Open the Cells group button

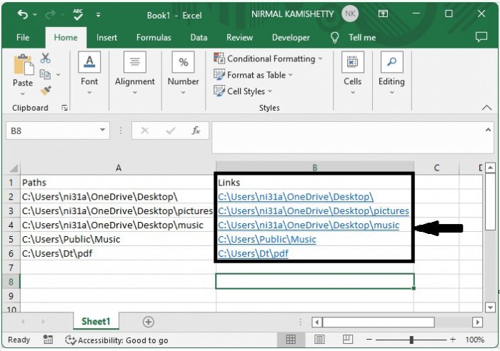352,73
